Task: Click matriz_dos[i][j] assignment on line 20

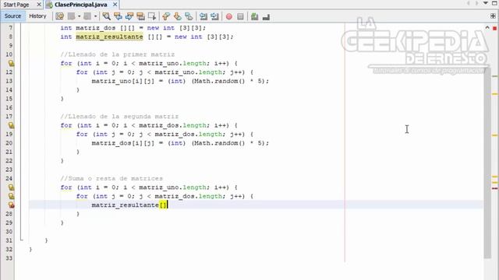Action: (180, 143)
